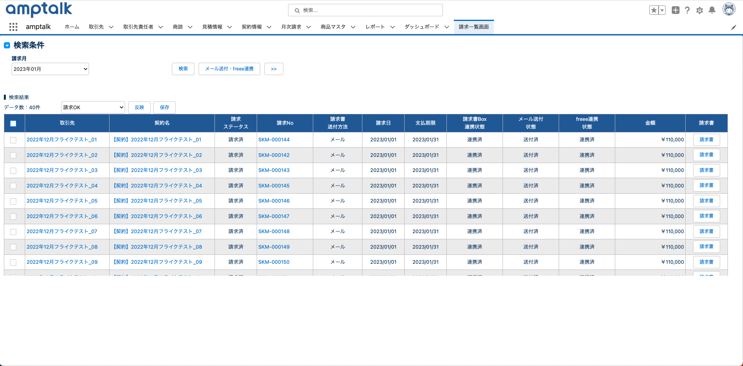Open the 月次請求 tab

(x=291, y=27)
